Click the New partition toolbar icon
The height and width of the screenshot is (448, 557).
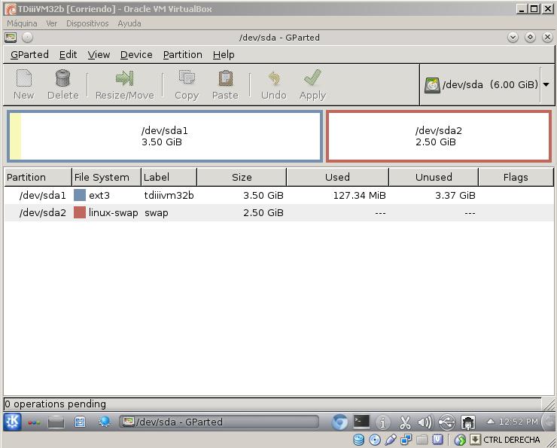24,78
